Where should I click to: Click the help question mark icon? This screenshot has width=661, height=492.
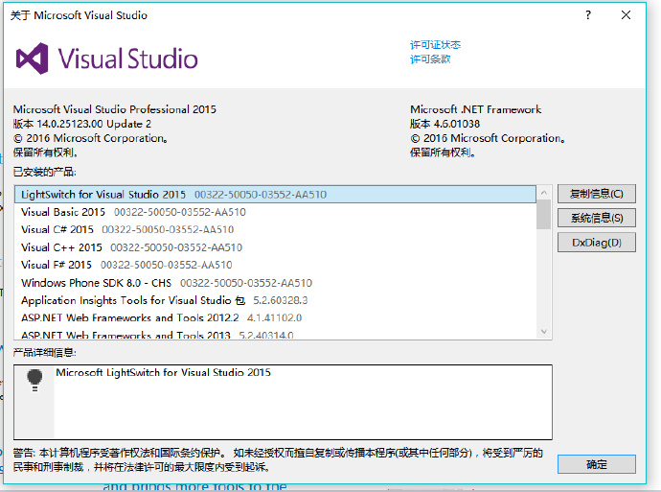588,15
